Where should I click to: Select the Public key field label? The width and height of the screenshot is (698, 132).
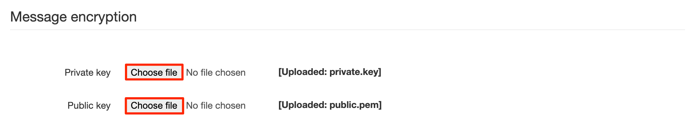tap(89, 105)
